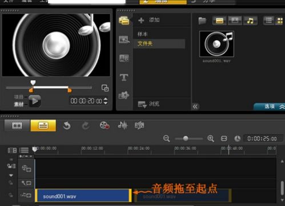Screen dimensions: 285x206
Task: Click the timeline playhead marker at start
Action: (x=34, y=149)
